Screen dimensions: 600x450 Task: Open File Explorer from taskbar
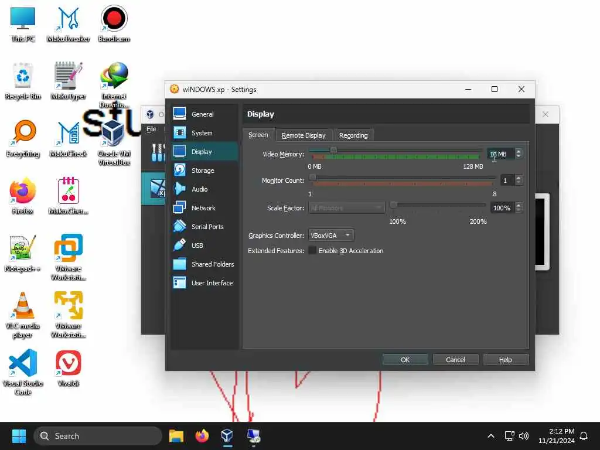176,436
